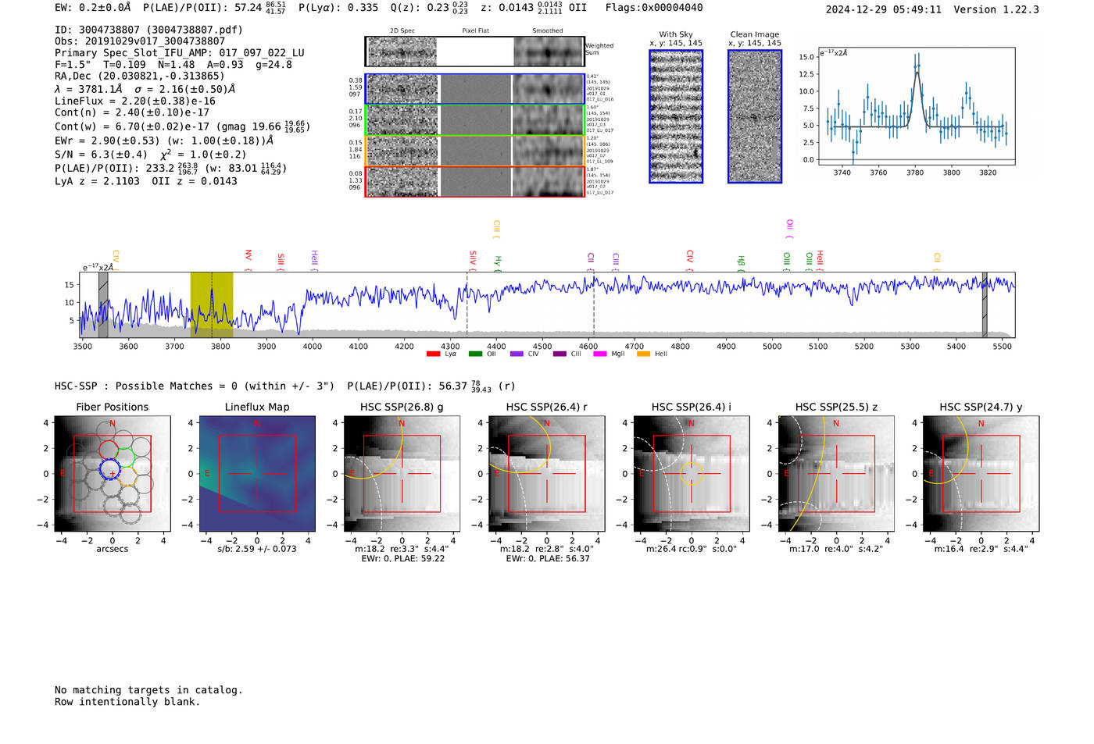Click the S/N = 6.3(±0.4) text
Image resolution: width=1094 pixels, height=744 pixels.
point(101,155)
